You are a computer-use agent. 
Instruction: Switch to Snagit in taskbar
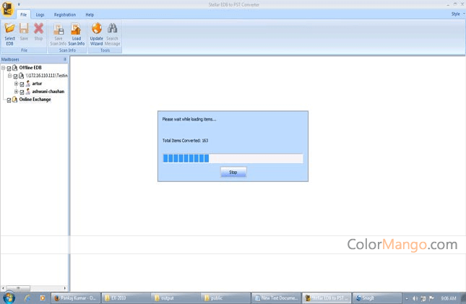pyautogui.click(x=377, y=298)
